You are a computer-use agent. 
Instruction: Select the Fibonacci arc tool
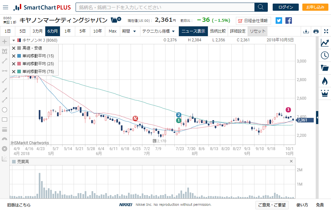coord(5,139)
